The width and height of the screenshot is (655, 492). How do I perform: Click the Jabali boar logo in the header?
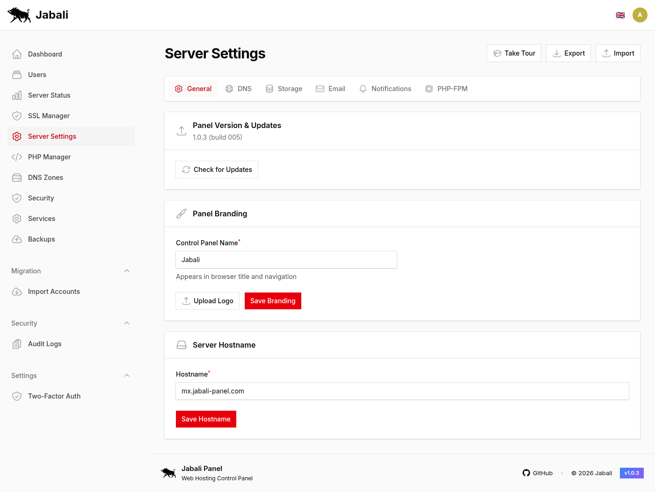tap(19, 14)
